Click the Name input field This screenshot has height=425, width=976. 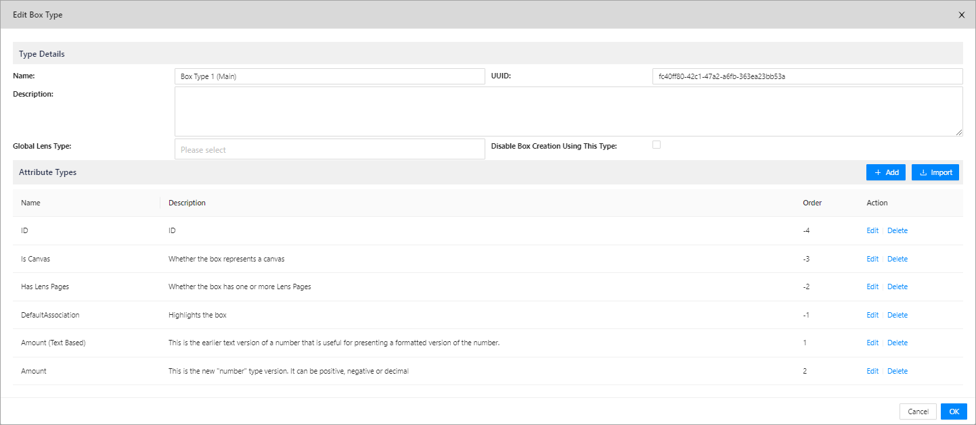click(x=330, y=76)
